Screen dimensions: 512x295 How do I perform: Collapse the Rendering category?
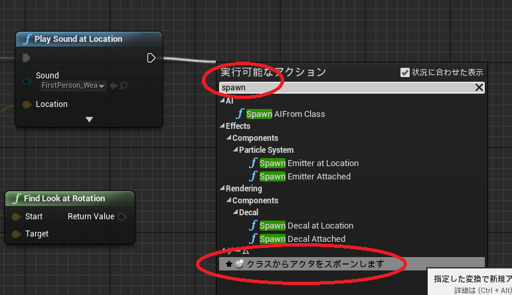click(222, 188)
